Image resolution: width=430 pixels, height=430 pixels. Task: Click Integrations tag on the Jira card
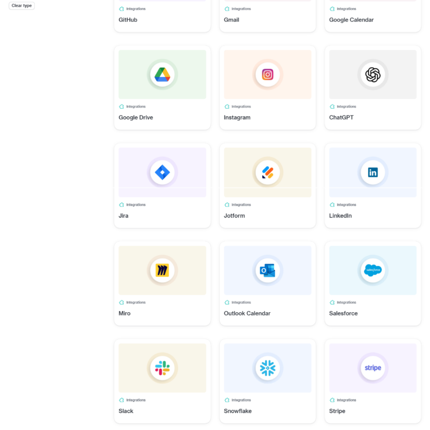135,205
